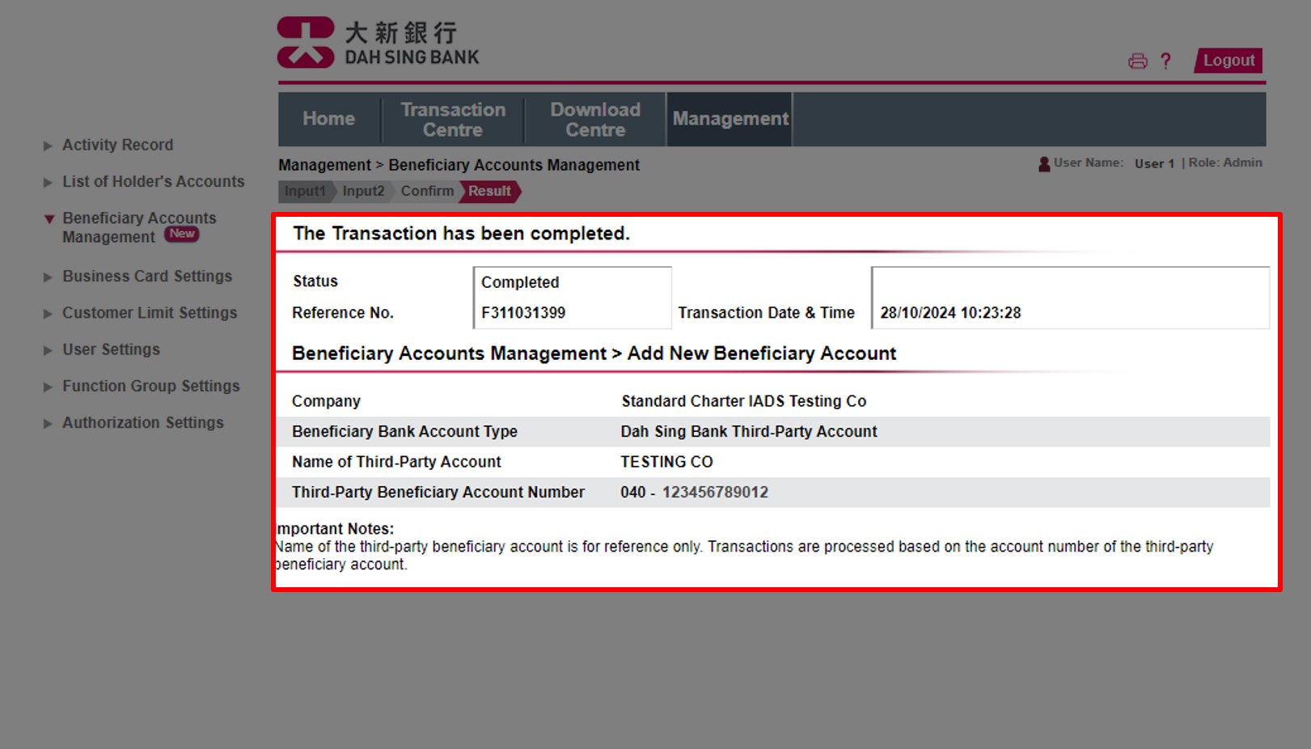Click the Input1 step indicator
Image resolution: width=1311 pixels, height=749 pixels.
coord(305,192)
